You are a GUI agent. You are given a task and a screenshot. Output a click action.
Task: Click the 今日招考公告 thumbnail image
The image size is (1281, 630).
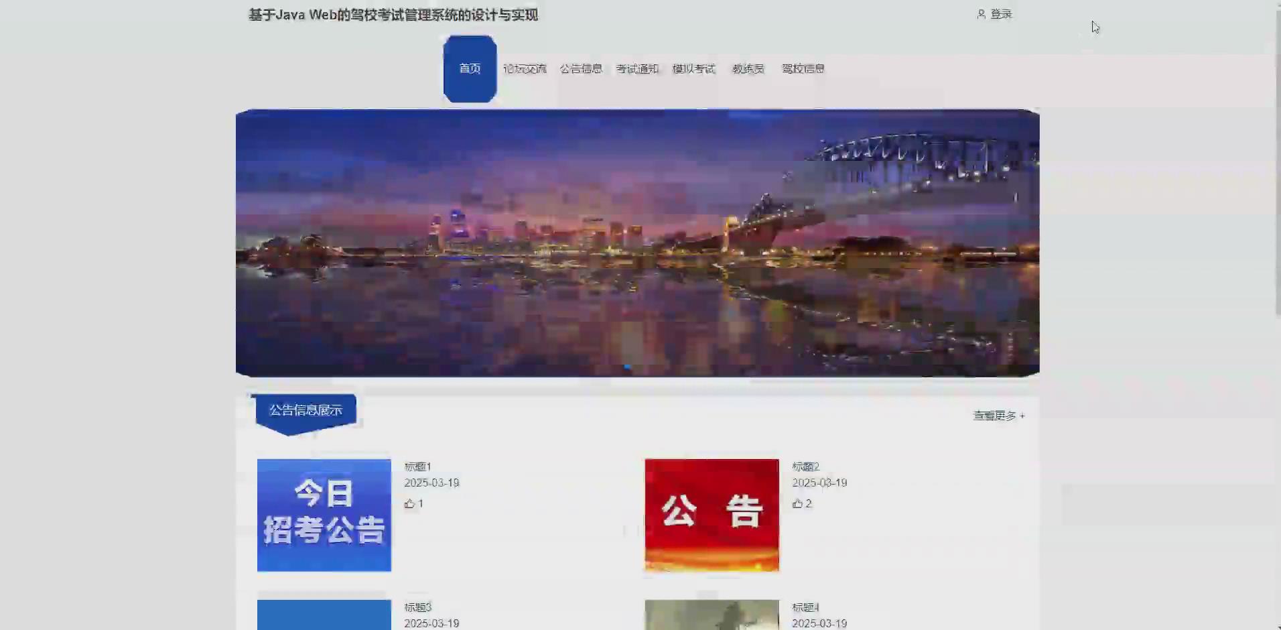(324, 514)
